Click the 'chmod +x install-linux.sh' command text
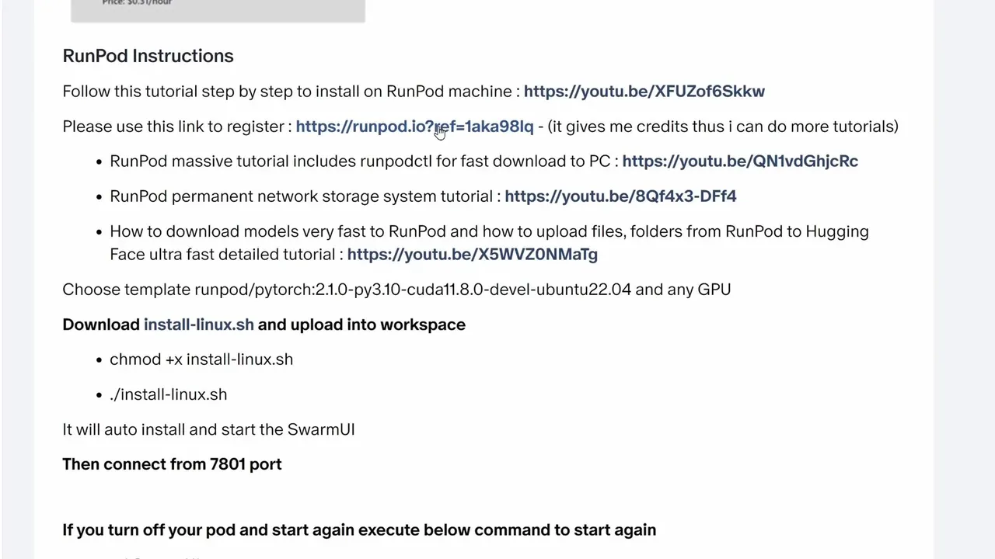The image size is (995, 559). pos(201,359)
